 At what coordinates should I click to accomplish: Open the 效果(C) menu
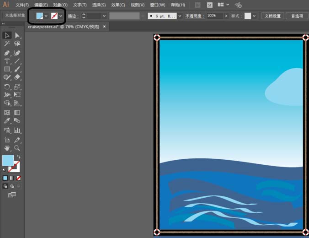pyautogui.click(x=118, y=5)
